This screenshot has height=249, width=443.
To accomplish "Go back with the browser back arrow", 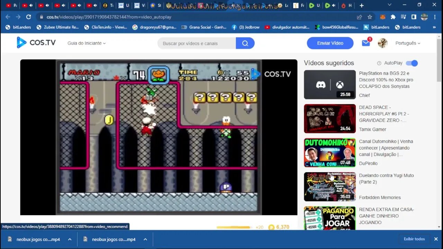I will coord(8,17).
